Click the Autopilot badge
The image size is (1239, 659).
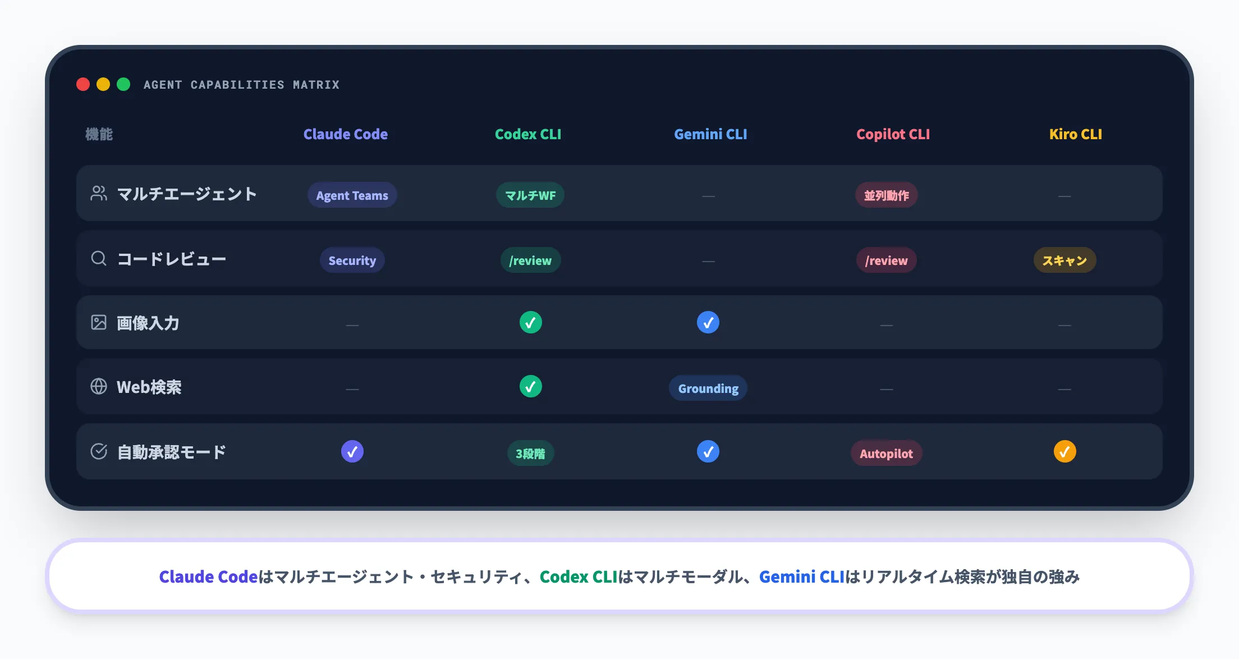(x=886, y=454)
